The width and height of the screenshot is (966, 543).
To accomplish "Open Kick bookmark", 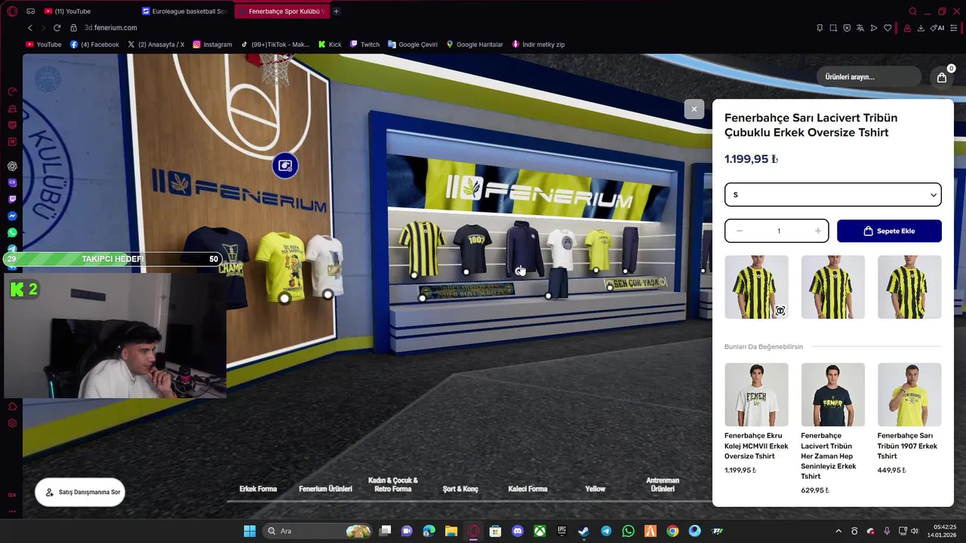I will [330, 44].
